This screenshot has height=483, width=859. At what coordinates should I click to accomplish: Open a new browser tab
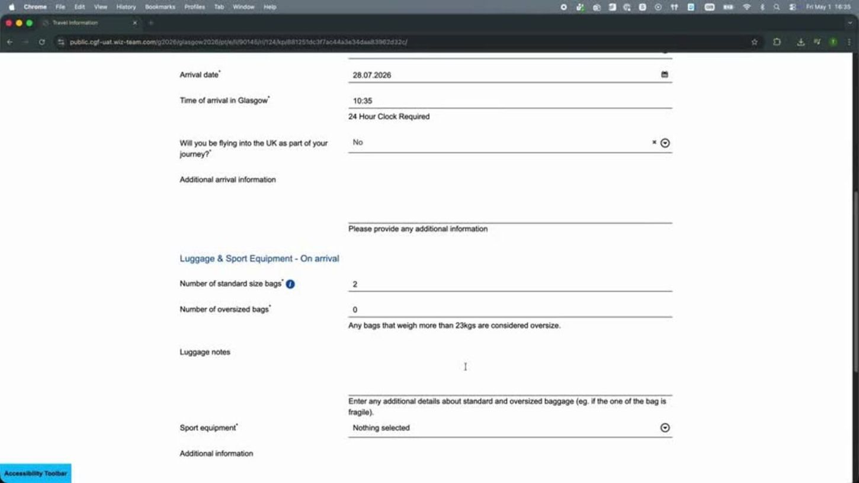(150, 22)
